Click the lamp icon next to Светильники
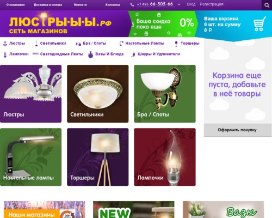The height and width of the screenshot is (218, 272). [36, 44]
